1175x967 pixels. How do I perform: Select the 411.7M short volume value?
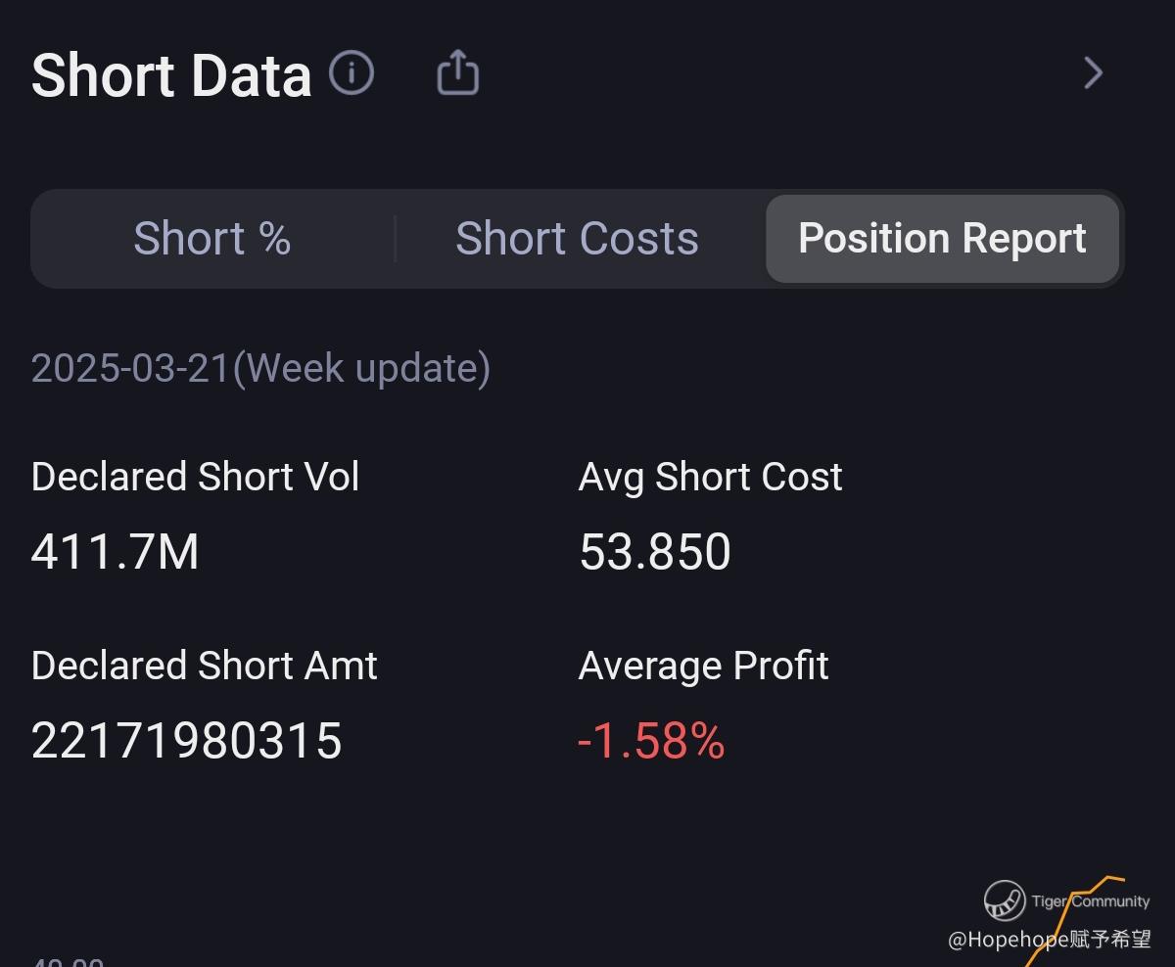(x=116, y=552)
